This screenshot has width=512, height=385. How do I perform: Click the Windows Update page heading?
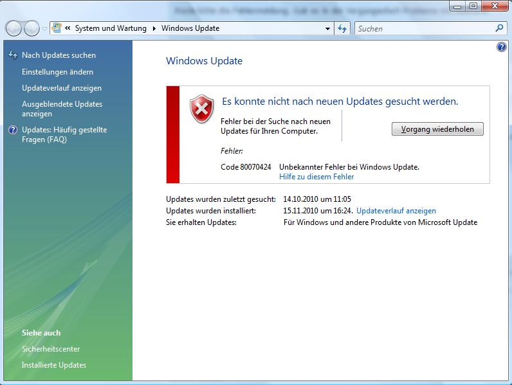coord(204,61)
